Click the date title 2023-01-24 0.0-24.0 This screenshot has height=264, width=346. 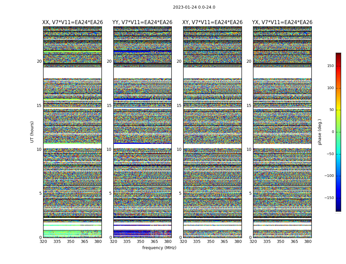(194, 7)
